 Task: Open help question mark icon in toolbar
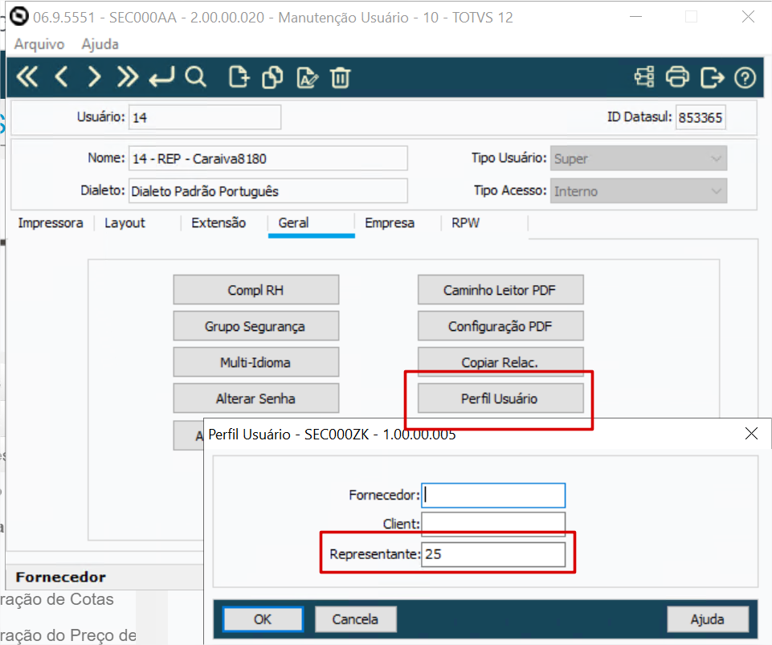coord(745,77)
